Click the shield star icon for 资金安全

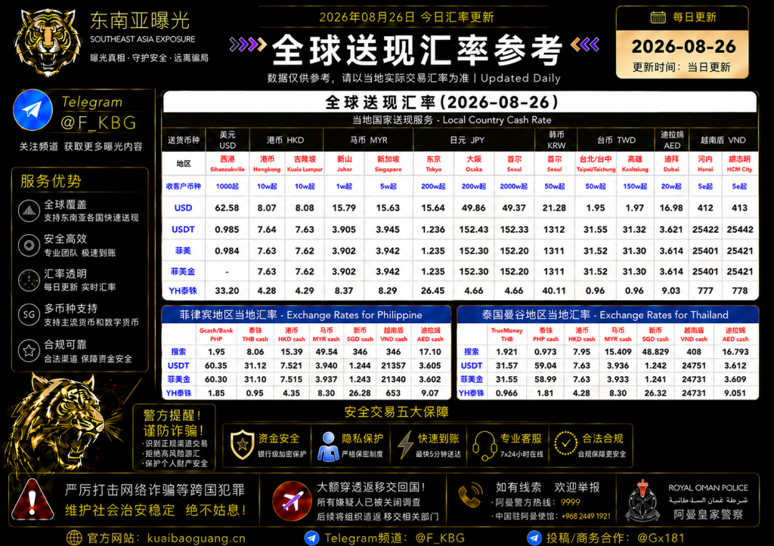click(x=243, y=444)
